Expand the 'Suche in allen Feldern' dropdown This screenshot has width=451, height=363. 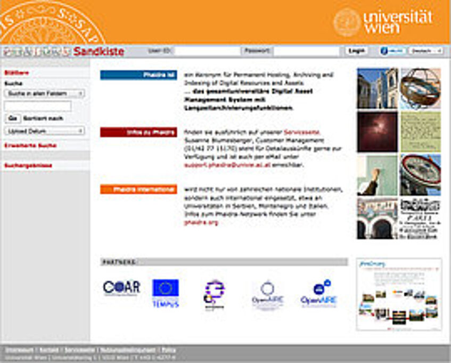(44, 94)
